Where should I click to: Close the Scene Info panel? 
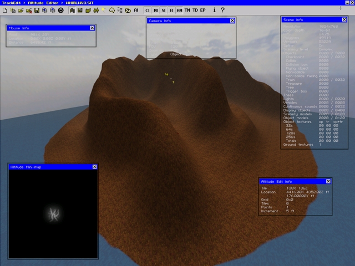point(344,20)
